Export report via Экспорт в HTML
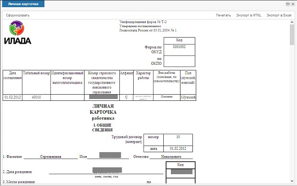The height and width of the screenshot is (186, 297). point(248,15)
